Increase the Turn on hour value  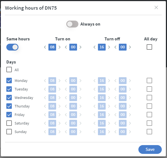pos(59,47)
